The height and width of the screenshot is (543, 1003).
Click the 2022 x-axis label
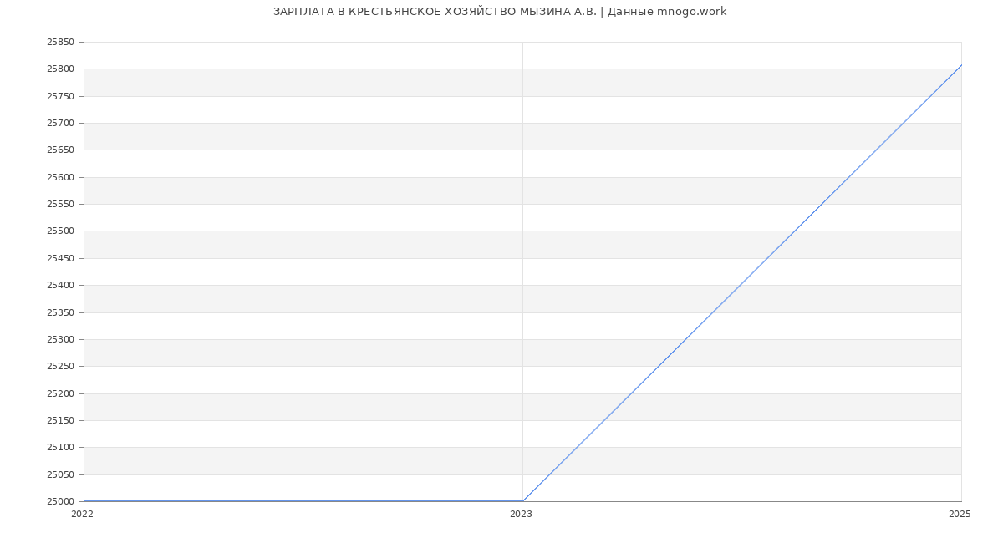[82, 515]
